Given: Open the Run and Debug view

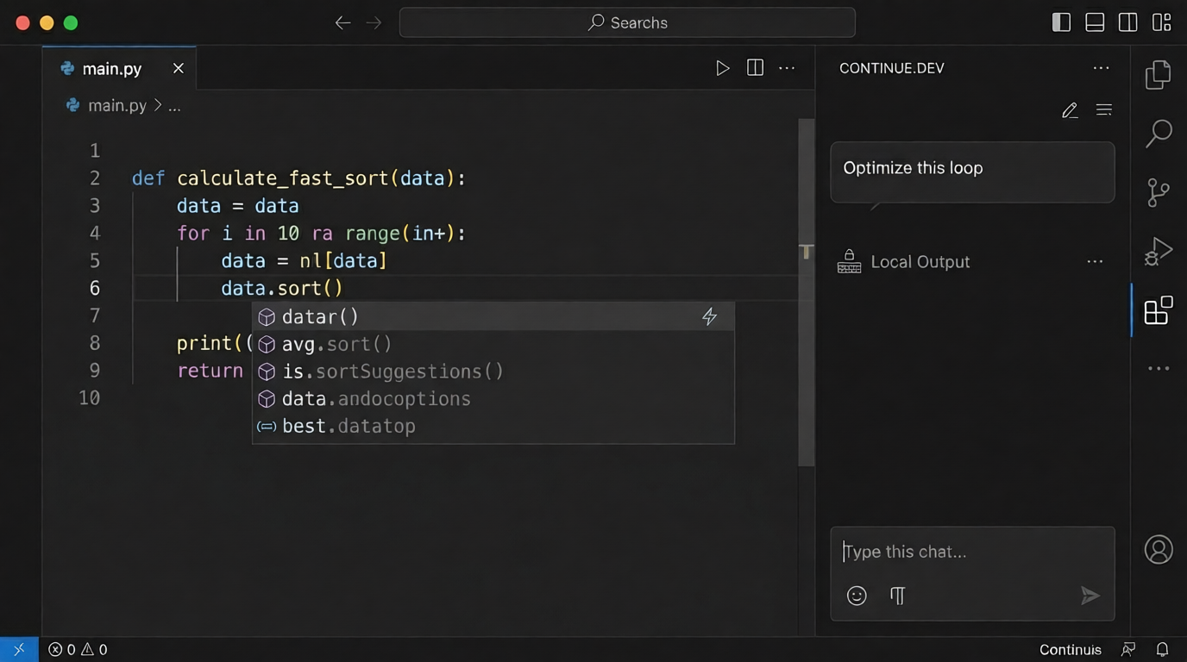Looking at the screenshot, I should click(1158, 251).
